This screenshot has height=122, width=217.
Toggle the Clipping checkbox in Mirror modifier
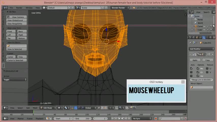198,72
